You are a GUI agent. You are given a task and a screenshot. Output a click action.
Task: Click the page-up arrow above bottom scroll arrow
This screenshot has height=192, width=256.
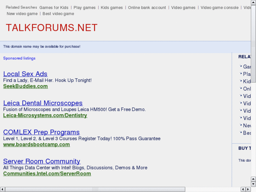point(254,179)
